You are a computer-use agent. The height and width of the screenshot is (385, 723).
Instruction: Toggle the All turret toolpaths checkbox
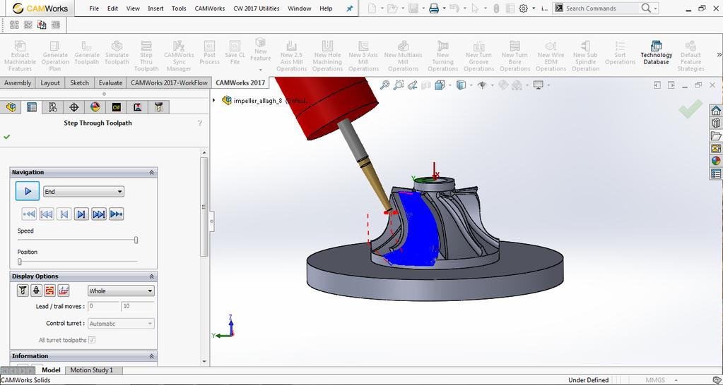[92, 340]
